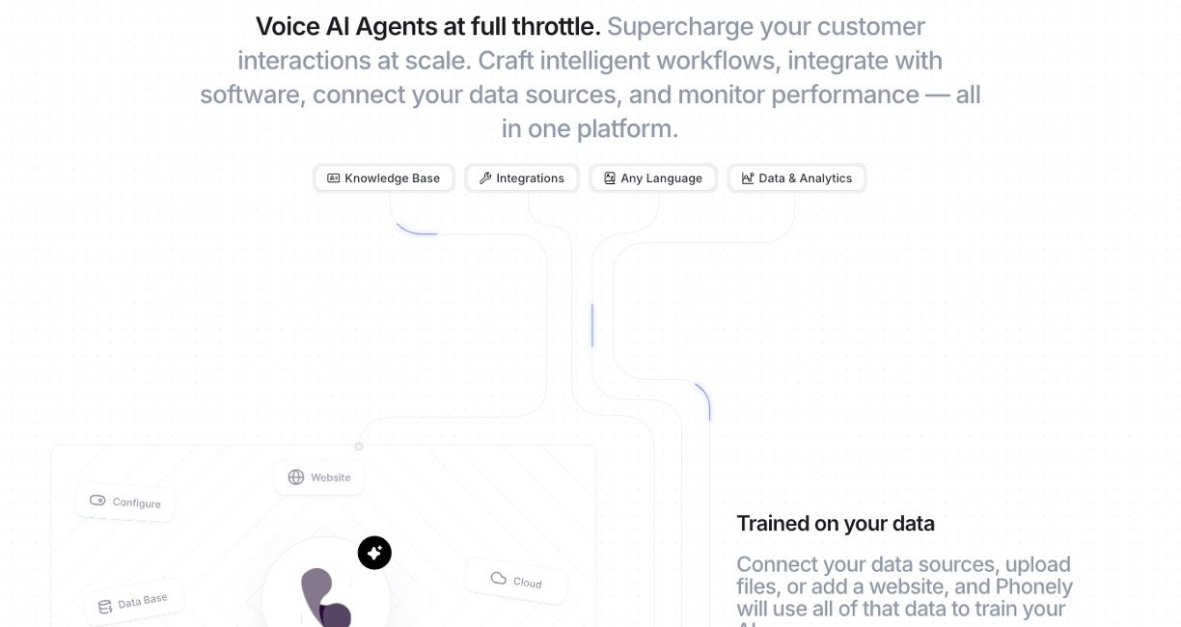The height and width of the screenshot is (627, 1181).
Task: Click the translate icon beside Any Language
Action: click(x=610, y=178)
